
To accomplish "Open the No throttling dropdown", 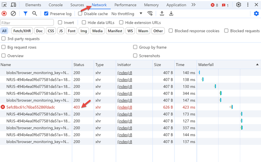I will [127, 14].
